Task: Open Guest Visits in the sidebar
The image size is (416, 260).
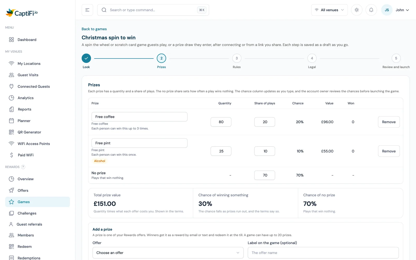Action: click(37, 75)
